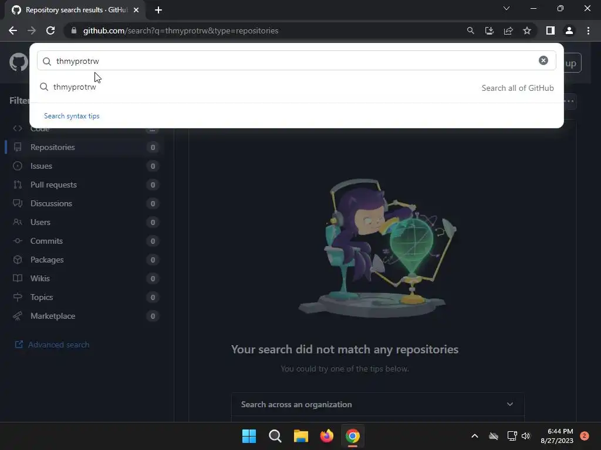
Task: Clear the GitHub search input with the X icon
Action: click(x=543, y=60)
